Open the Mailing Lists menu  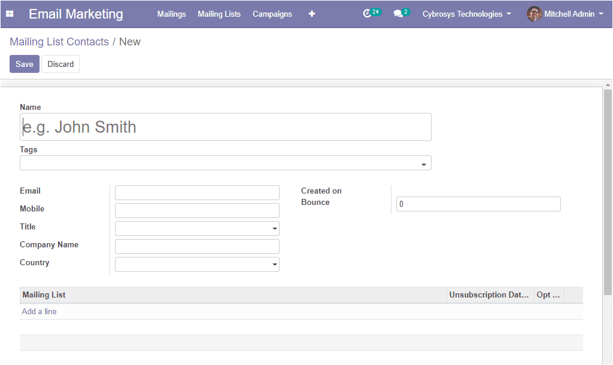click(x=219, y=14)
